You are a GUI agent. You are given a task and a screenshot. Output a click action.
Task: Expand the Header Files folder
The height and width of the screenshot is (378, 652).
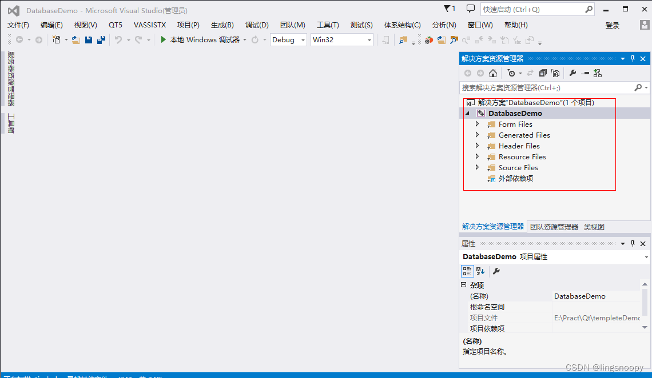477,146
